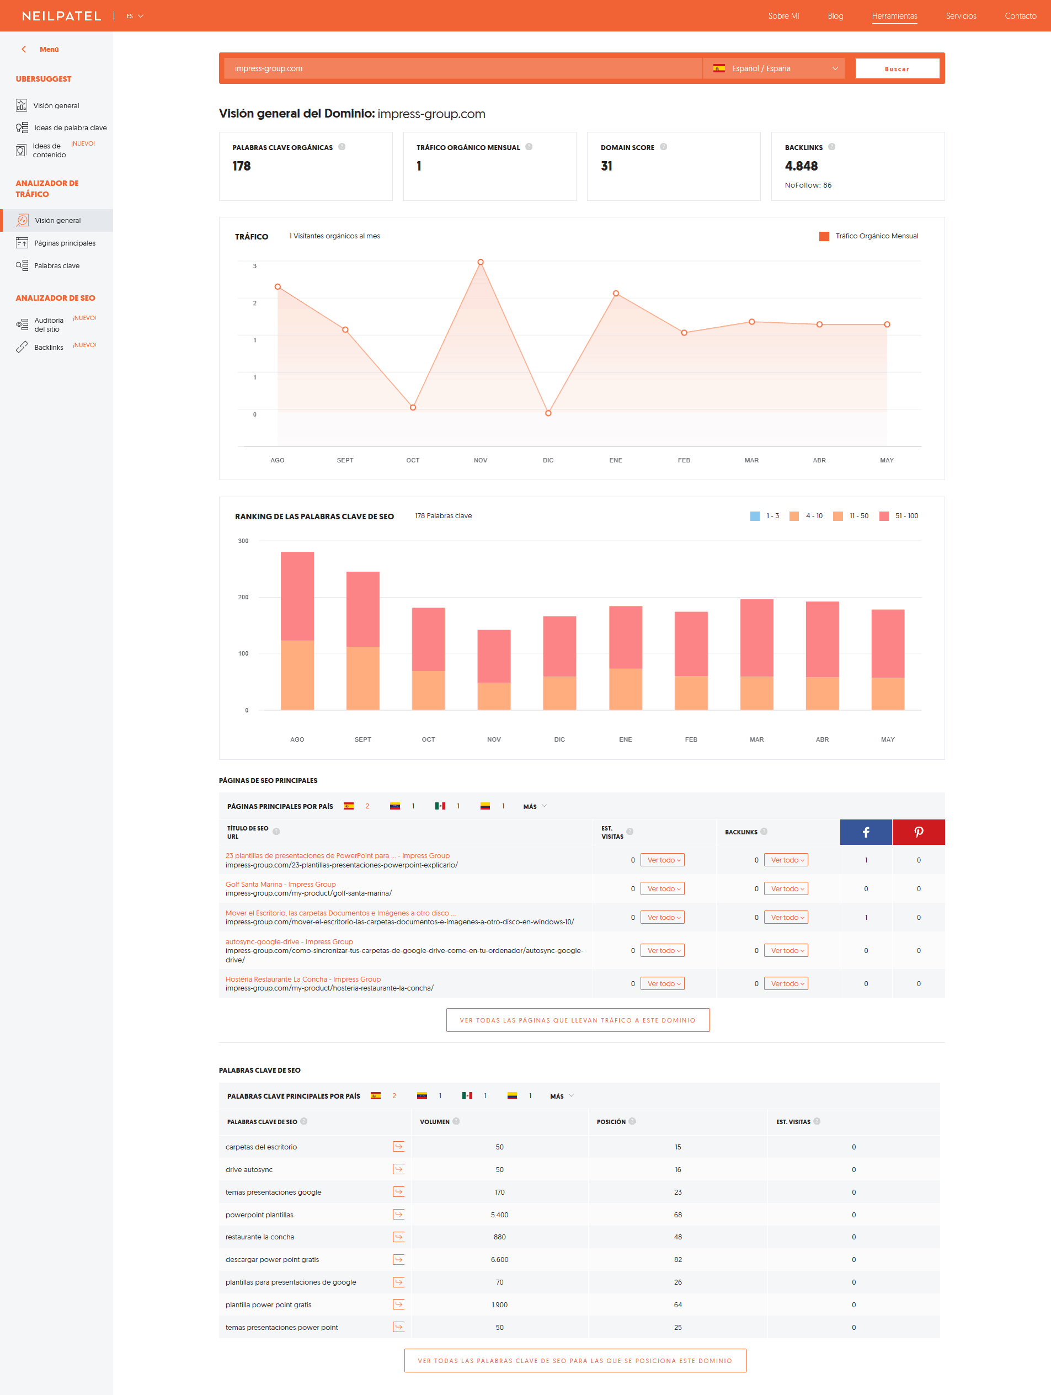Click help icon next to Backlinks card
The width and height of the screenshot is (1051, 1395).
point(831,147)
